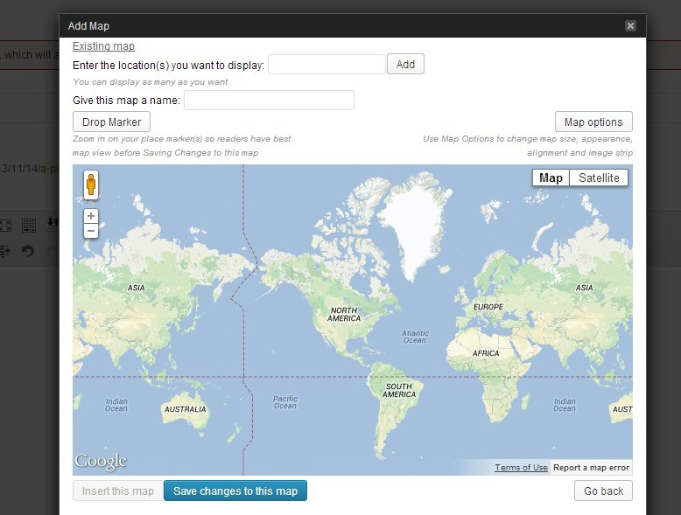Click the Drop Marker button
The height and width of the screenshot is (515, 681).
(112, 122)
